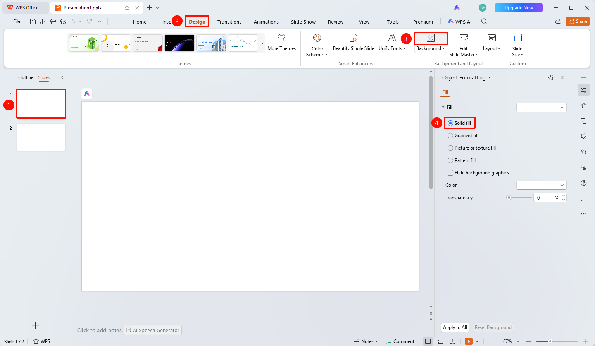Add a new slide with plus icon
The width and height of the screenshot is (595, 346).
tap(35, 325)
